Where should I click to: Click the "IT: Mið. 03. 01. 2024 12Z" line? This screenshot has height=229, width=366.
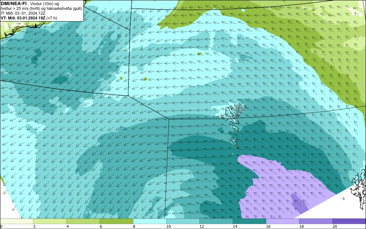click(23, 13)
